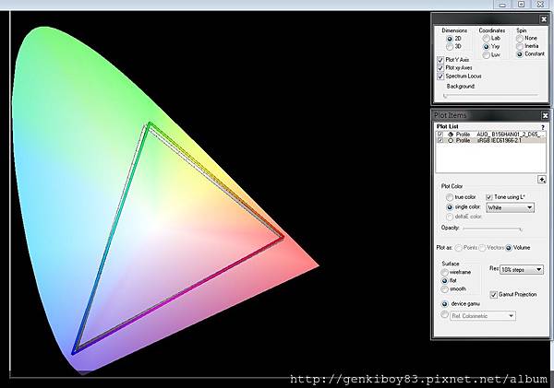Toggle the Plot Y Axis checkbox
Viewport: 554px width, 388px height.
pyautogui.click(x=440, y=60)
